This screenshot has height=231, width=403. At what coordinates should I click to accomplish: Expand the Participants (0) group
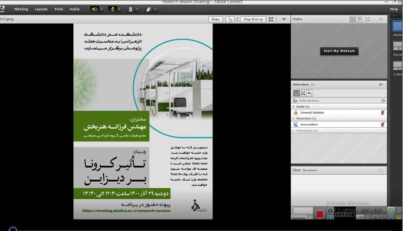(x=293, y=130)
